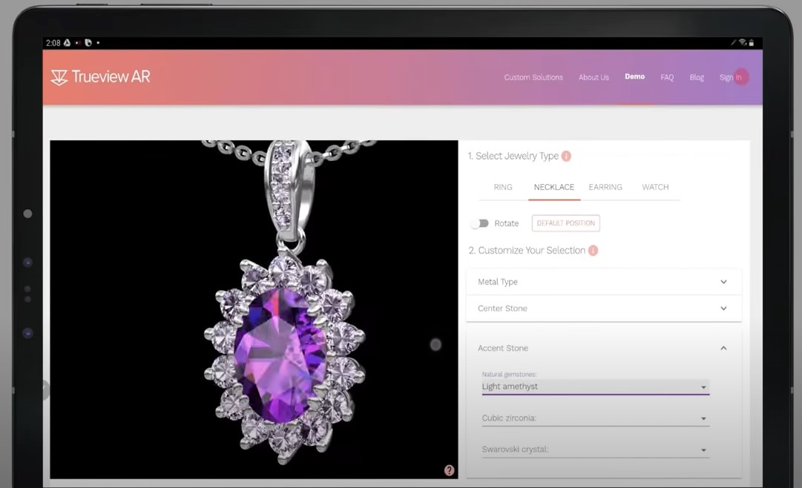The width and height of the screenshot is (802, 488).
Task: Open the Cubic zirconia dropdown
Action: (595, 418)
